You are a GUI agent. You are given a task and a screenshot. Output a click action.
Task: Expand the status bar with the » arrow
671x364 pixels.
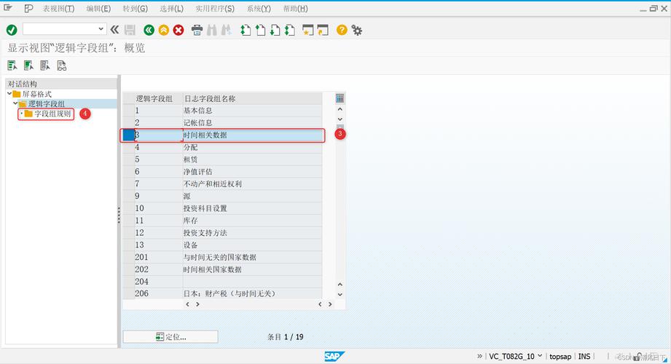(x=479, y=356)
